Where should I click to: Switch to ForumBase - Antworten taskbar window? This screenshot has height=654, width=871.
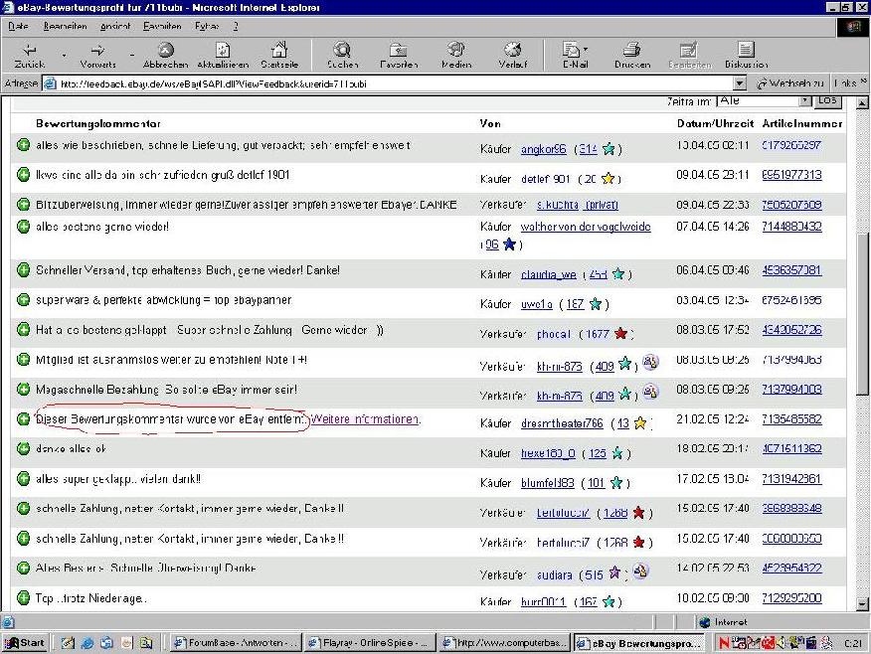[x=236, y=643]
